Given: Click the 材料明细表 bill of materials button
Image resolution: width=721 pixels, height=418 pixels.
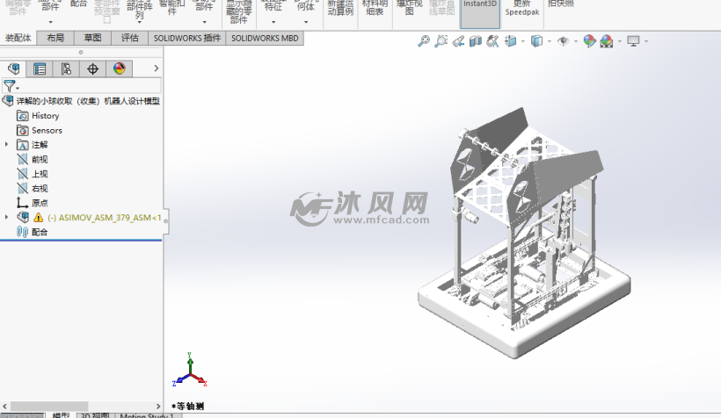Looking at the screenshot, I should (x=375, y=8).
